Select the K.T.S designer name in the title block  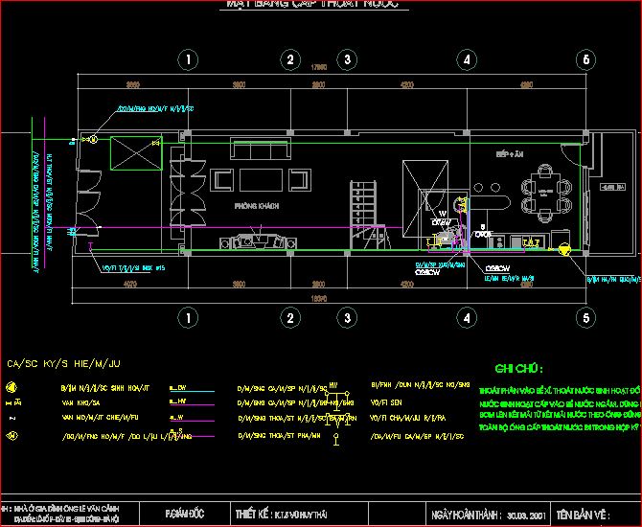[x=300, y=515]
